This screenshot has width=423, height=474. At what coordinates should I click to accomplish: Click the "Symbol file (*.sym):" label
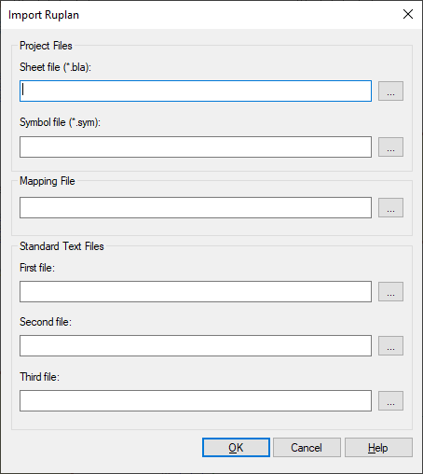tap(60, 122)
